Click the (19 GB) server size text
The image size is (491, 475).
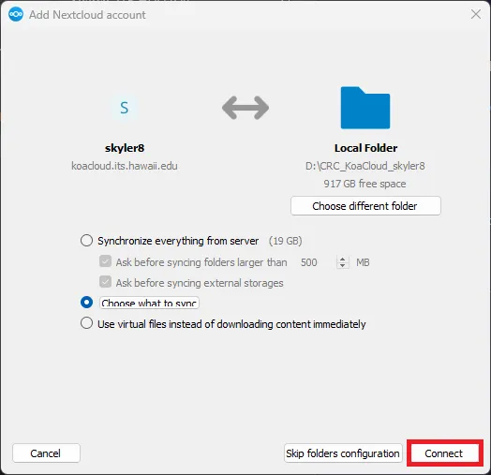285,241
